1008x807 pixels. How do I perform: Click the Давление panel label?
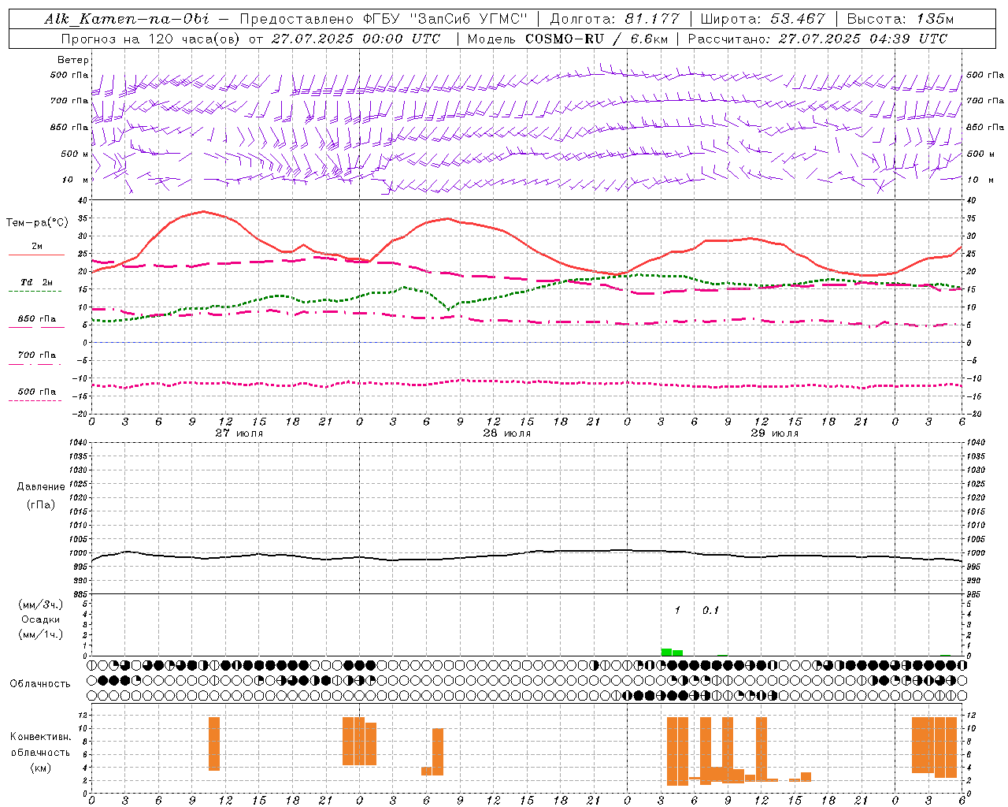pyautogui.click(x=41, y=487)
